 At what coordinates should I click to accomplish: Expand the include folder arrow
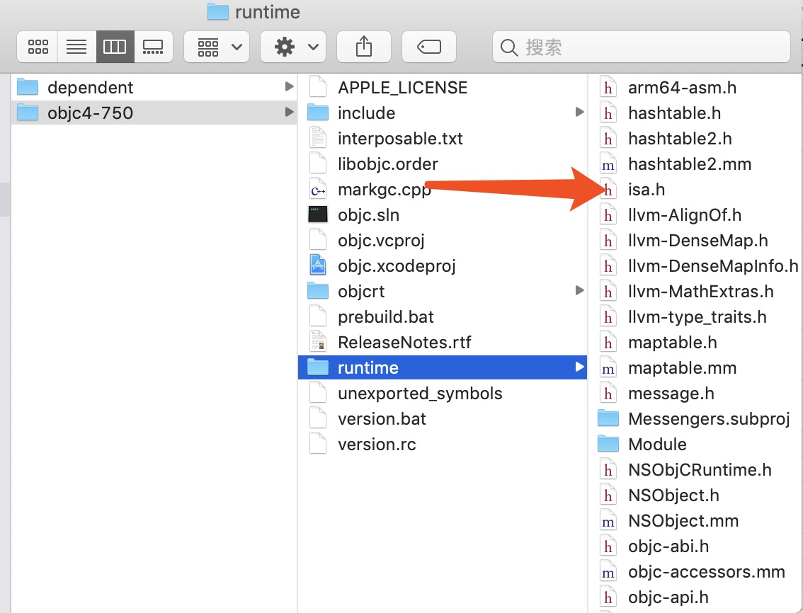[579, 112]
